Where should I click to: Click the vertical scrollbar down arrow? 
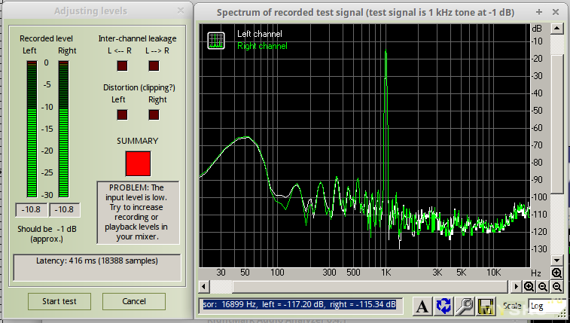[x=557, y=261]
